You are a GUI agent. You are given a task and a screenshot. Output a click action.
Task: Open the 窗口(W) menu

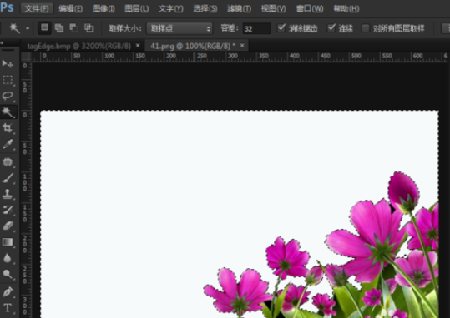point(310,8)
